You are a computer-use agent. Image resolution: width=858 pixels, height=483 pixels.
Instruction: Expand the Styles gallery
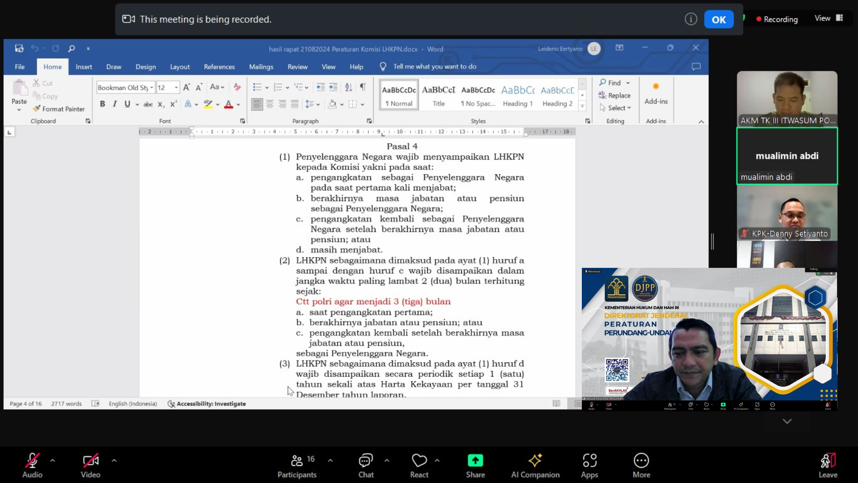click(582, 106)
